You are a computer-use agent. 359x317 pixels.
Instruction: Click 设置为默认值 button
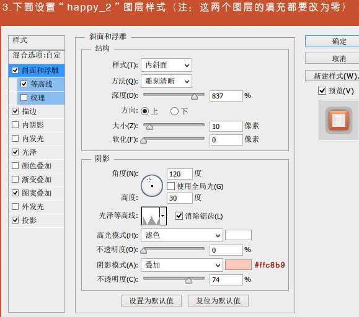[x=151, y=300]
